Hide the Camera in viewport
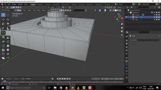161x90 pixels. 154,15
